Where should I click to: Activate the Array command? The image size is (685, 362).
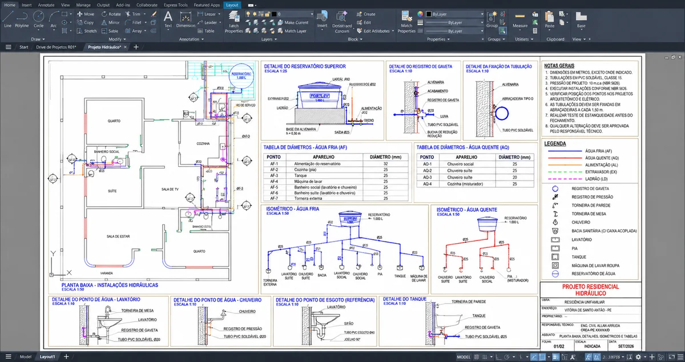click(134, 31)
